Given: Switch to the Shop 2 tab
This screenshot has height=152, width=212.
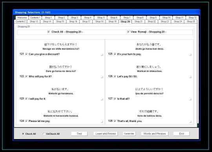Looking at the screenshot, I should click(61, 18).
